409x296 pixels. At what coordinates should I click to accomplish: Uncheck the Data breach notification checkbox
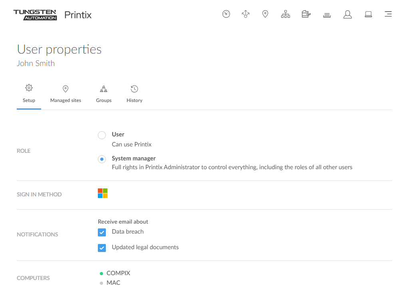coord(102,232)
